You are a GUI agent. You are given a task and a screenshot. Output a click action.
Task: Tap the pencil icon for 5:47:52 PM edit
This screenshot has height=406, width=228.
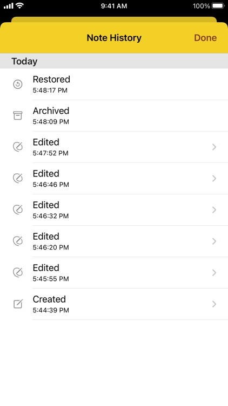click(18, 147)
